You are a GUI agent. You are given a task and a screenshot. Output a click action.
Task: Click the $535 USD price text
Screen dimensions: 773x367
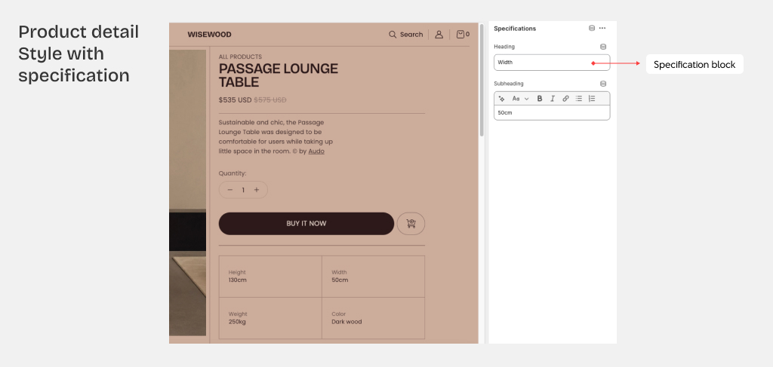[x=236, y=100]
